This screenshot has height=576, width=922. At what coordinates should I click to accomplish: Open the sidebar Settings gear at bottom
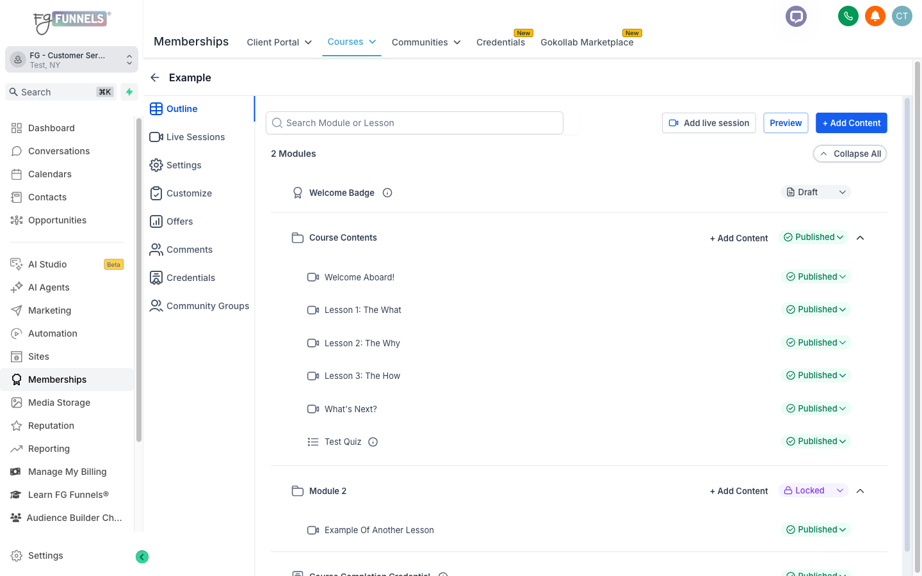tap(17, 556)
